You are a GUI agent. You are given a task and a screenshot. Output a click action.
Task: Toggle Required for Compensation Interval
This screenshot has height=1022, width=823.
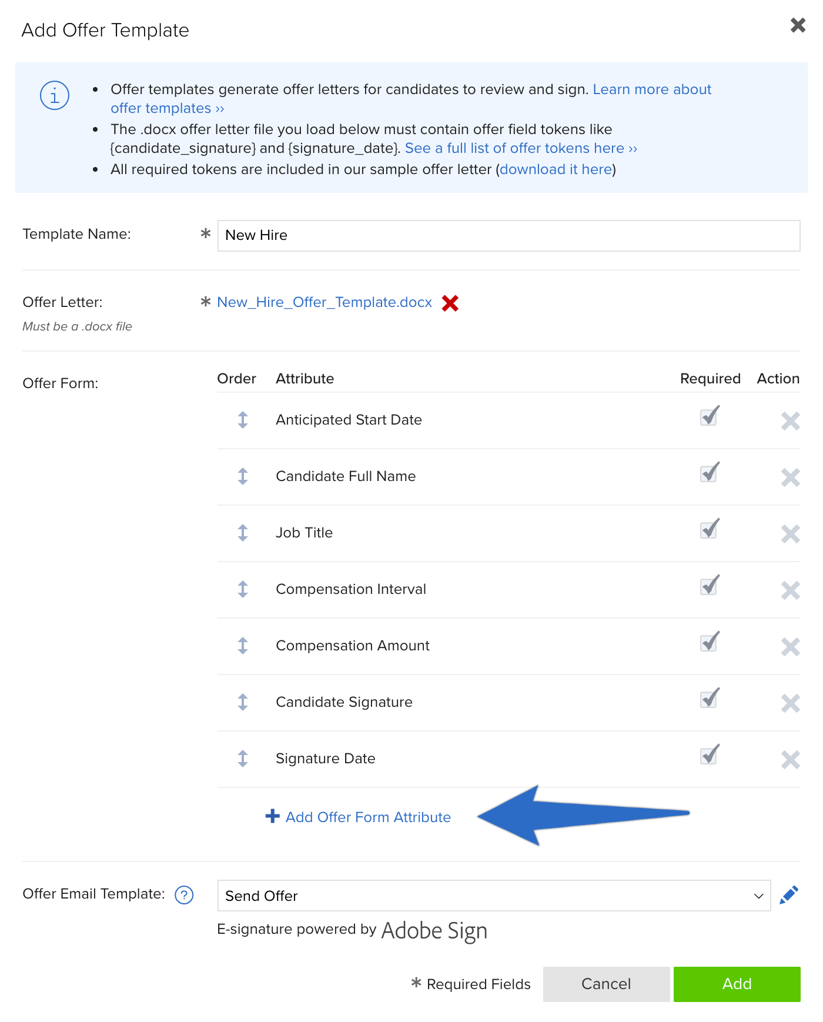tap(710, 585)
